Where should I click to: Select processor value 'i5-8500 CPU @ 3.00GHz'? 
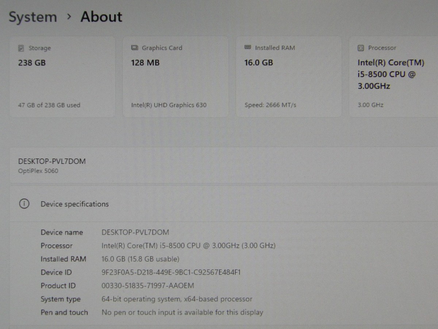[x=188, y=246]
